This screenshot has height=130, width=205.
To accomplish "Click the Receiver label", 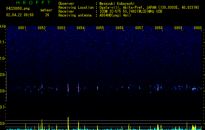I will tap(66, 11).
